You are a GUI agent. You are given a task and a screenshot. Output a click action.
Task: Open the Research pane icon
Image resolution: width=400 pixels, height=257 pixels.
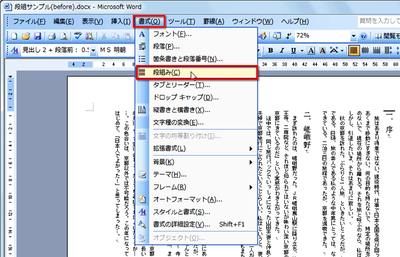click(x=89, y=36)
